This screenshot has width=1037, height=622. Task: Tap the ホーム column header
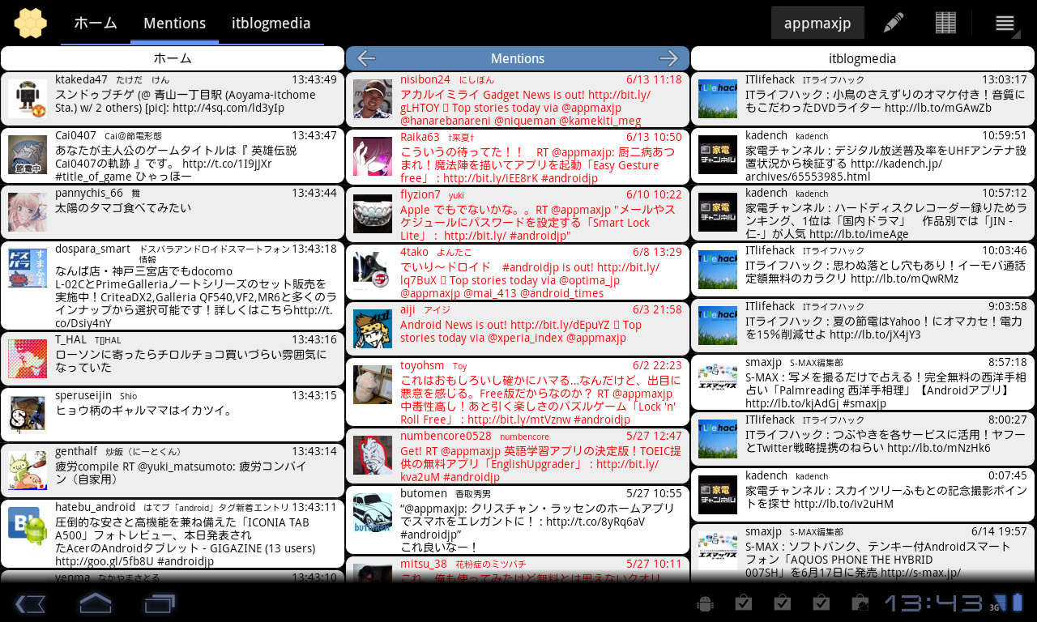173,58
